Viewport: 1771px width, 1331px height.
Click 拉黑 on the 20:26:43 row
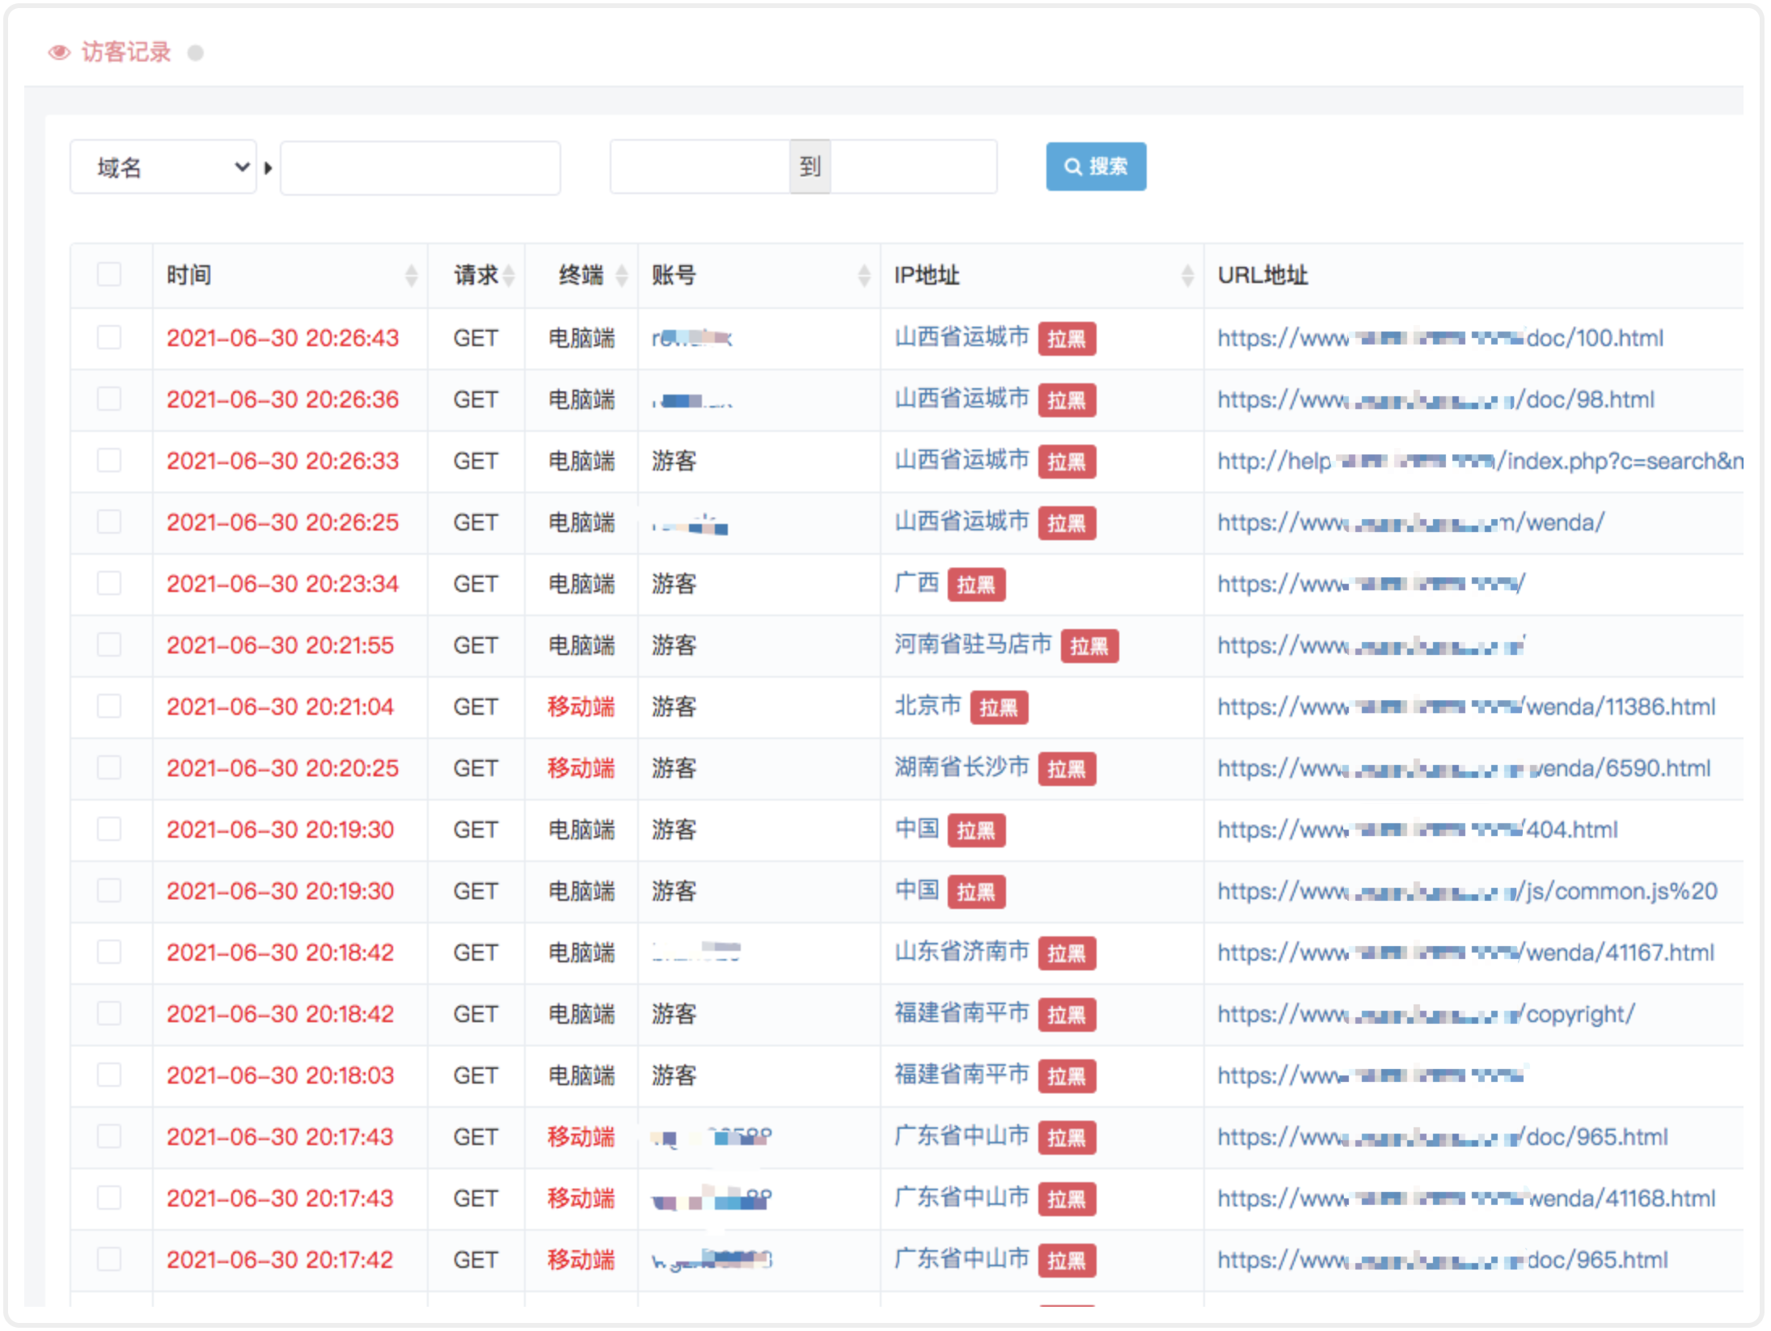tap(1067, 339)
